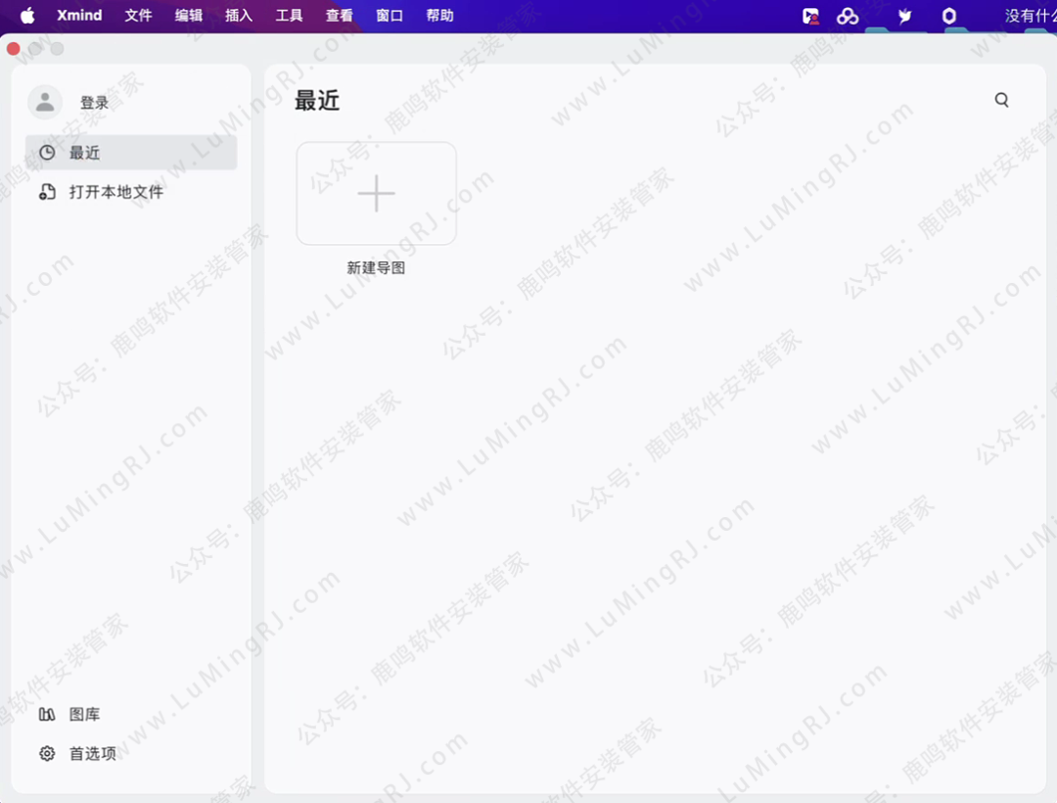The image size is (1057, 803).
Task: Open the 帮助 menu
Action: [439, 16]
